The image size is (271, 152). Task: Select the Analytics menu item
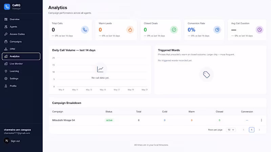[x=21, y=56]
